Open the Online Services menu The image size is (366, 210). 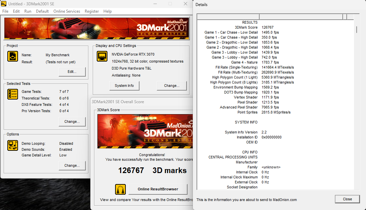(x=67, y=11)
